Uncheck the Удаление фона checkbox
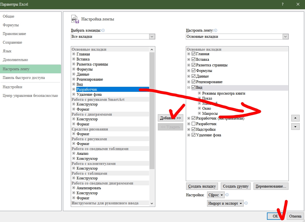This screenshot has height=222, width=305. pos(193,135)
